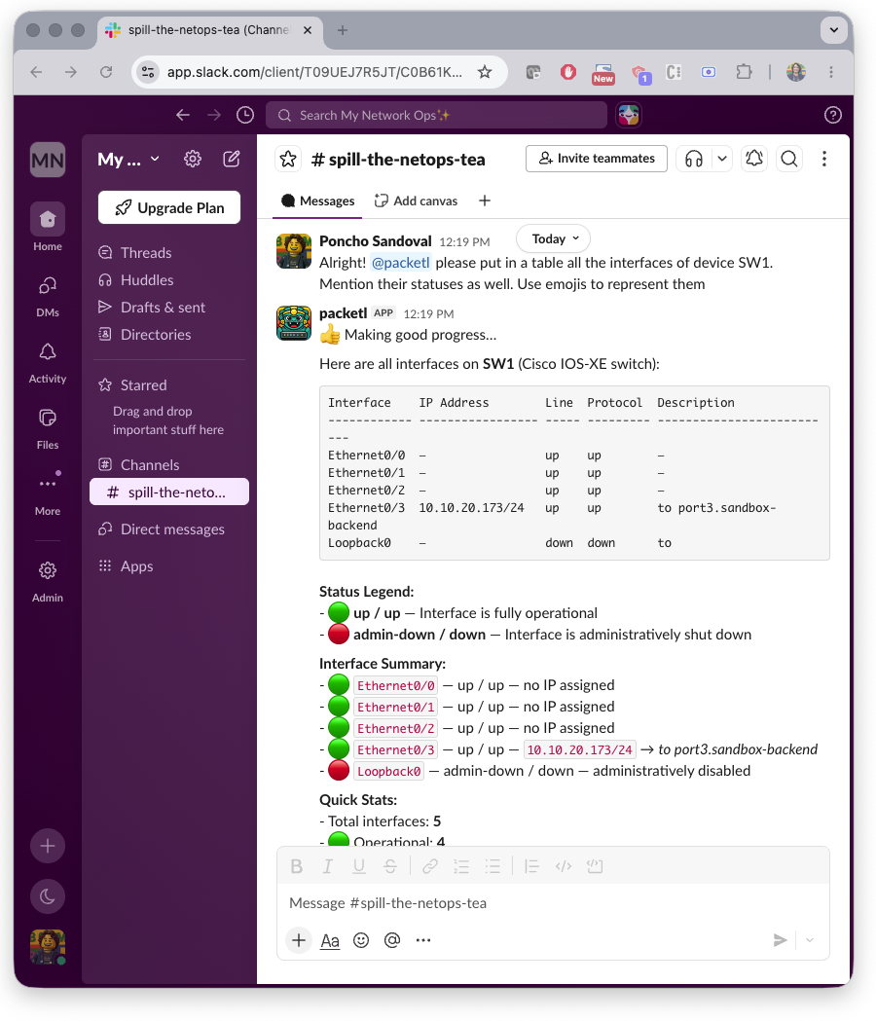Image resolution: width=876 pixels, height=1021 pixels.
Task: Open Activity bell in sidebar
Action: 48,362
